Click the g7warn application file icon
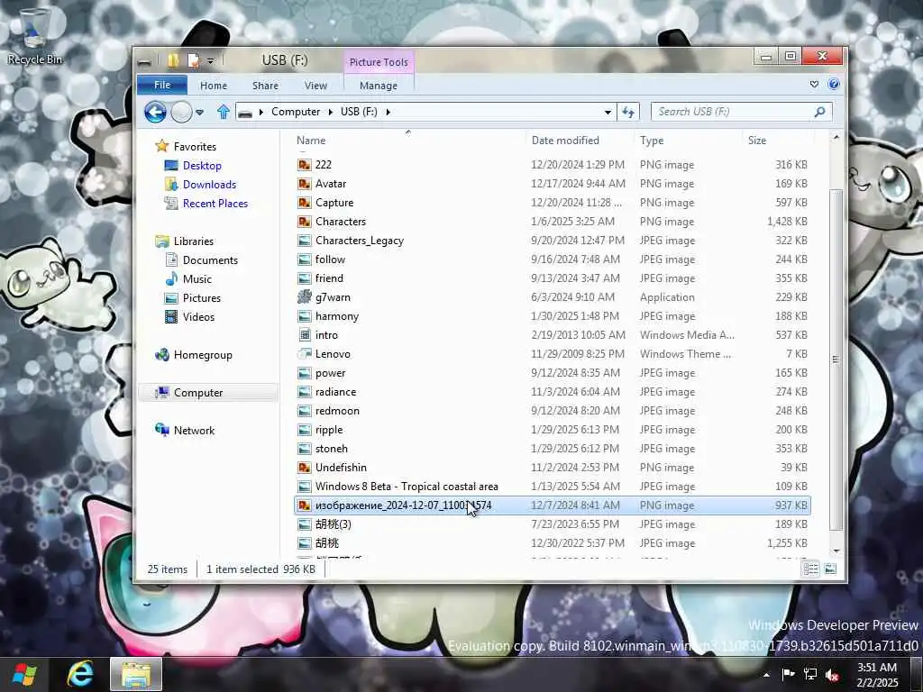 pos(305,297)
